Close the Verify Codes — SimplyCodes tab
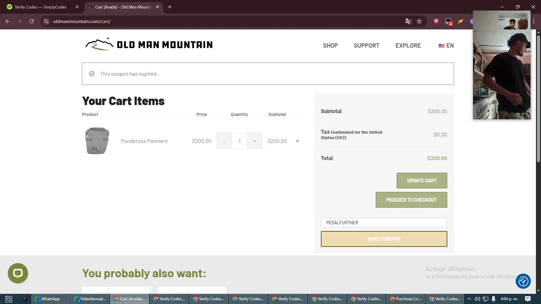 pyautogui.click(x=77, y=7)
